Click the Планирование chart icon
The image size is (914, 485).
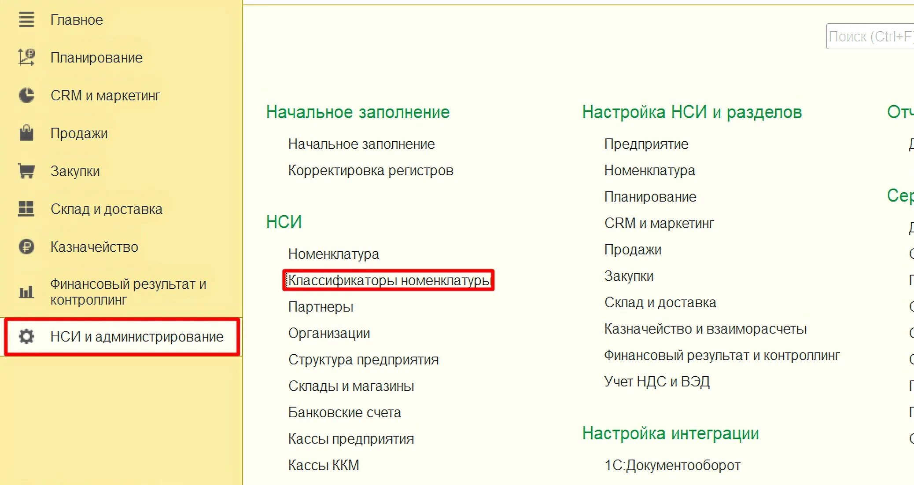pos(26,58)
